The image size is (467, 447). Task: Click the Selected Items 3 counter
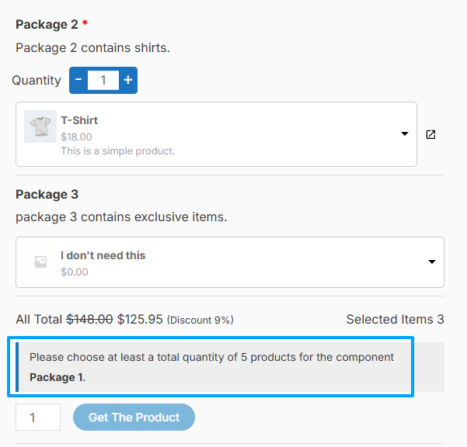[x=396, y=320]
